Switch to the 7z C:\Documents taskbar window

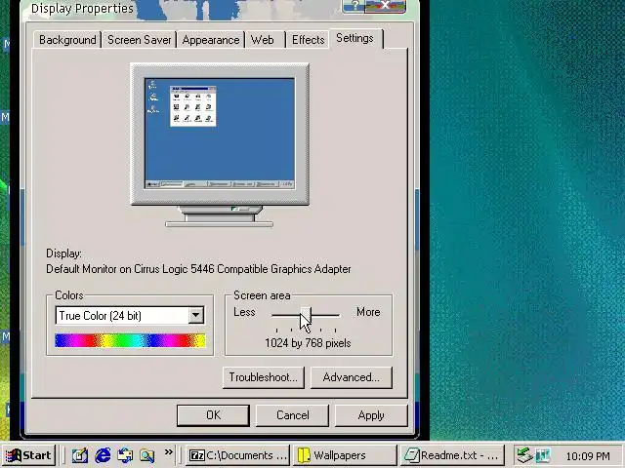coord(238,455)
